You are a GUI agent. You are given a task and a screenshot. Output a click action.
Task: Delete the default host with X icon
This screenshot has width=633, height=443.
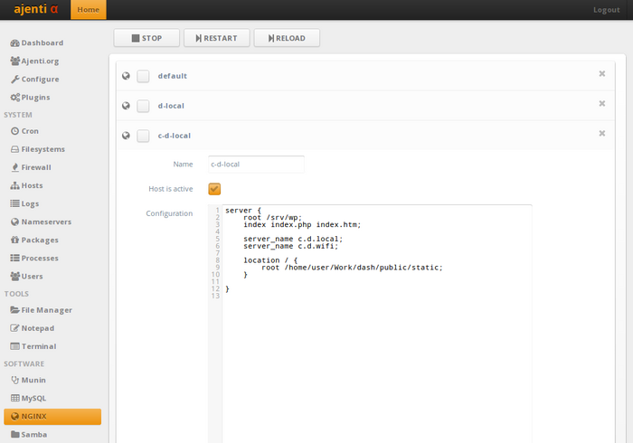[x=602, y=74]
